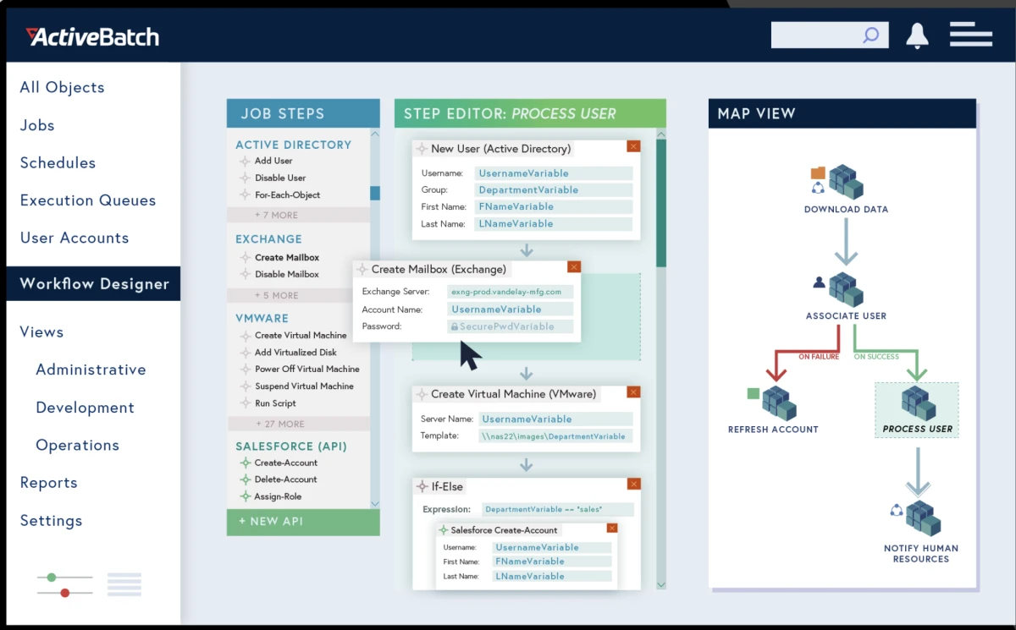Go to Schedules

click(58, 162)
